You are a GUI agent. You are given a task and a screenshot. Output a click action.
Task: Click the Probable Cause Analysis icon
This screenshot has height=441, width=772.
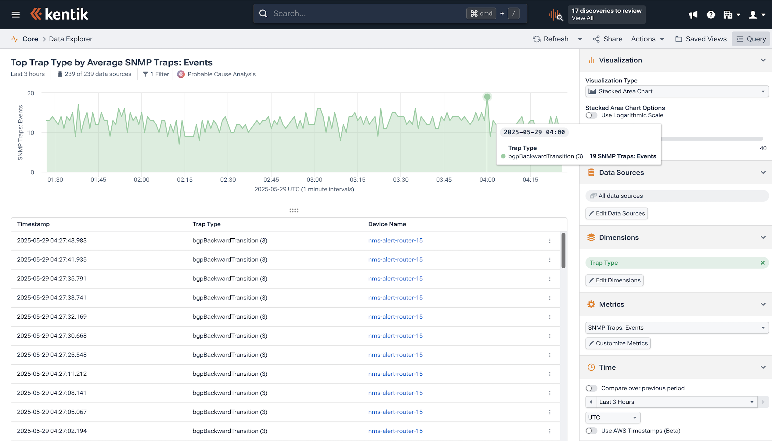181,74
